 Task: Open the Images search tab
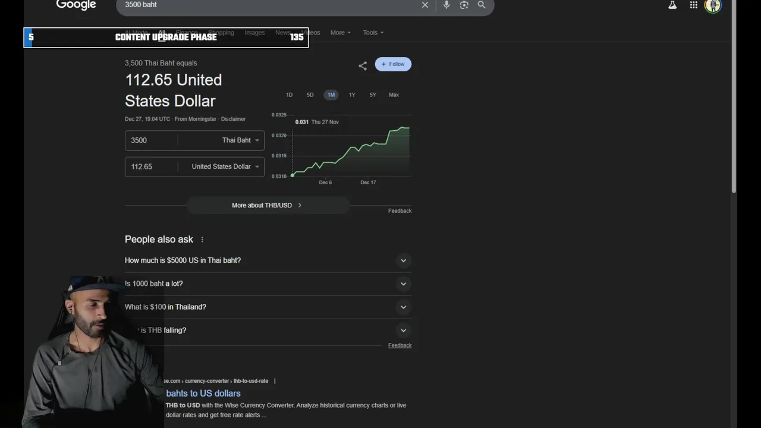click(254, 33)
